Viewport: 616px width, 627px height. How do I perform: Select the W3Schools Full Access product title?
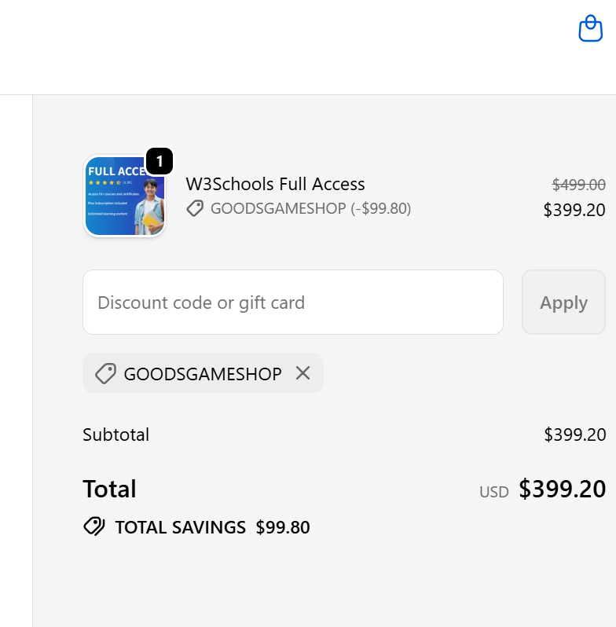(275, 185)
